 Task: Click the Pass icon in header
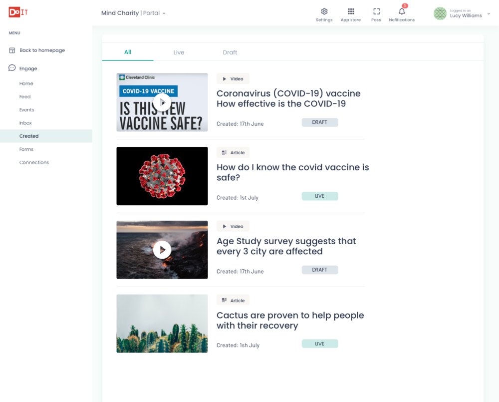click(x=376, y=11)
